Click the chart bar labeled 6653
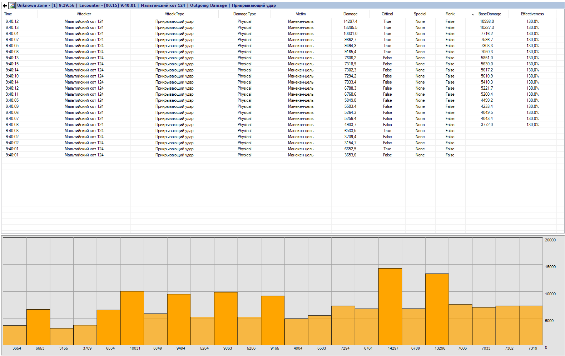This screenshot has width=565, height=356. pos(38,327)
